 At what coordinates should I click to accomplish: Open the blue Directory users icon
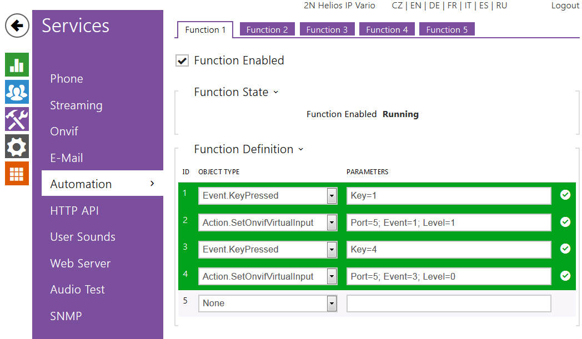(17, 92)
